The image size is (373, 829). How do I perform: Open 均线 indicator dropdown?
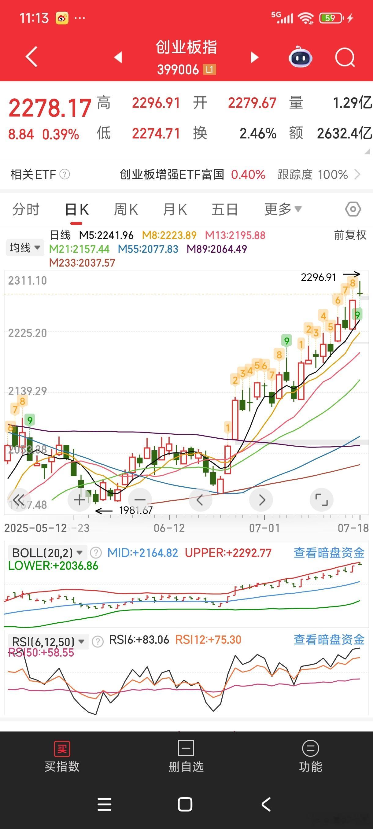point(25,248)
